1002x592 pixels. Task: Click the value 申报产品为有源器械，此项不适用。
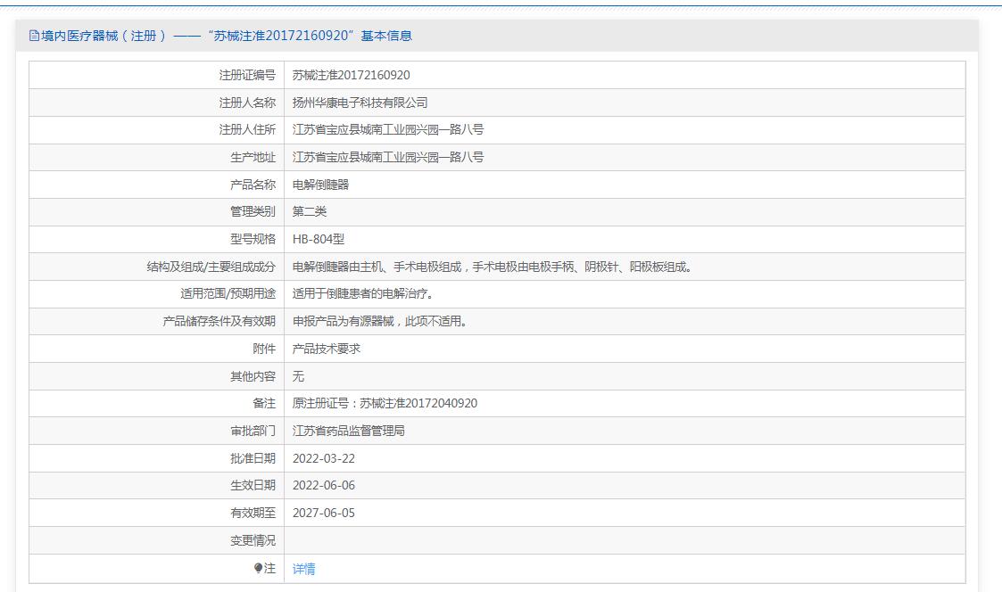pos(381,321)
